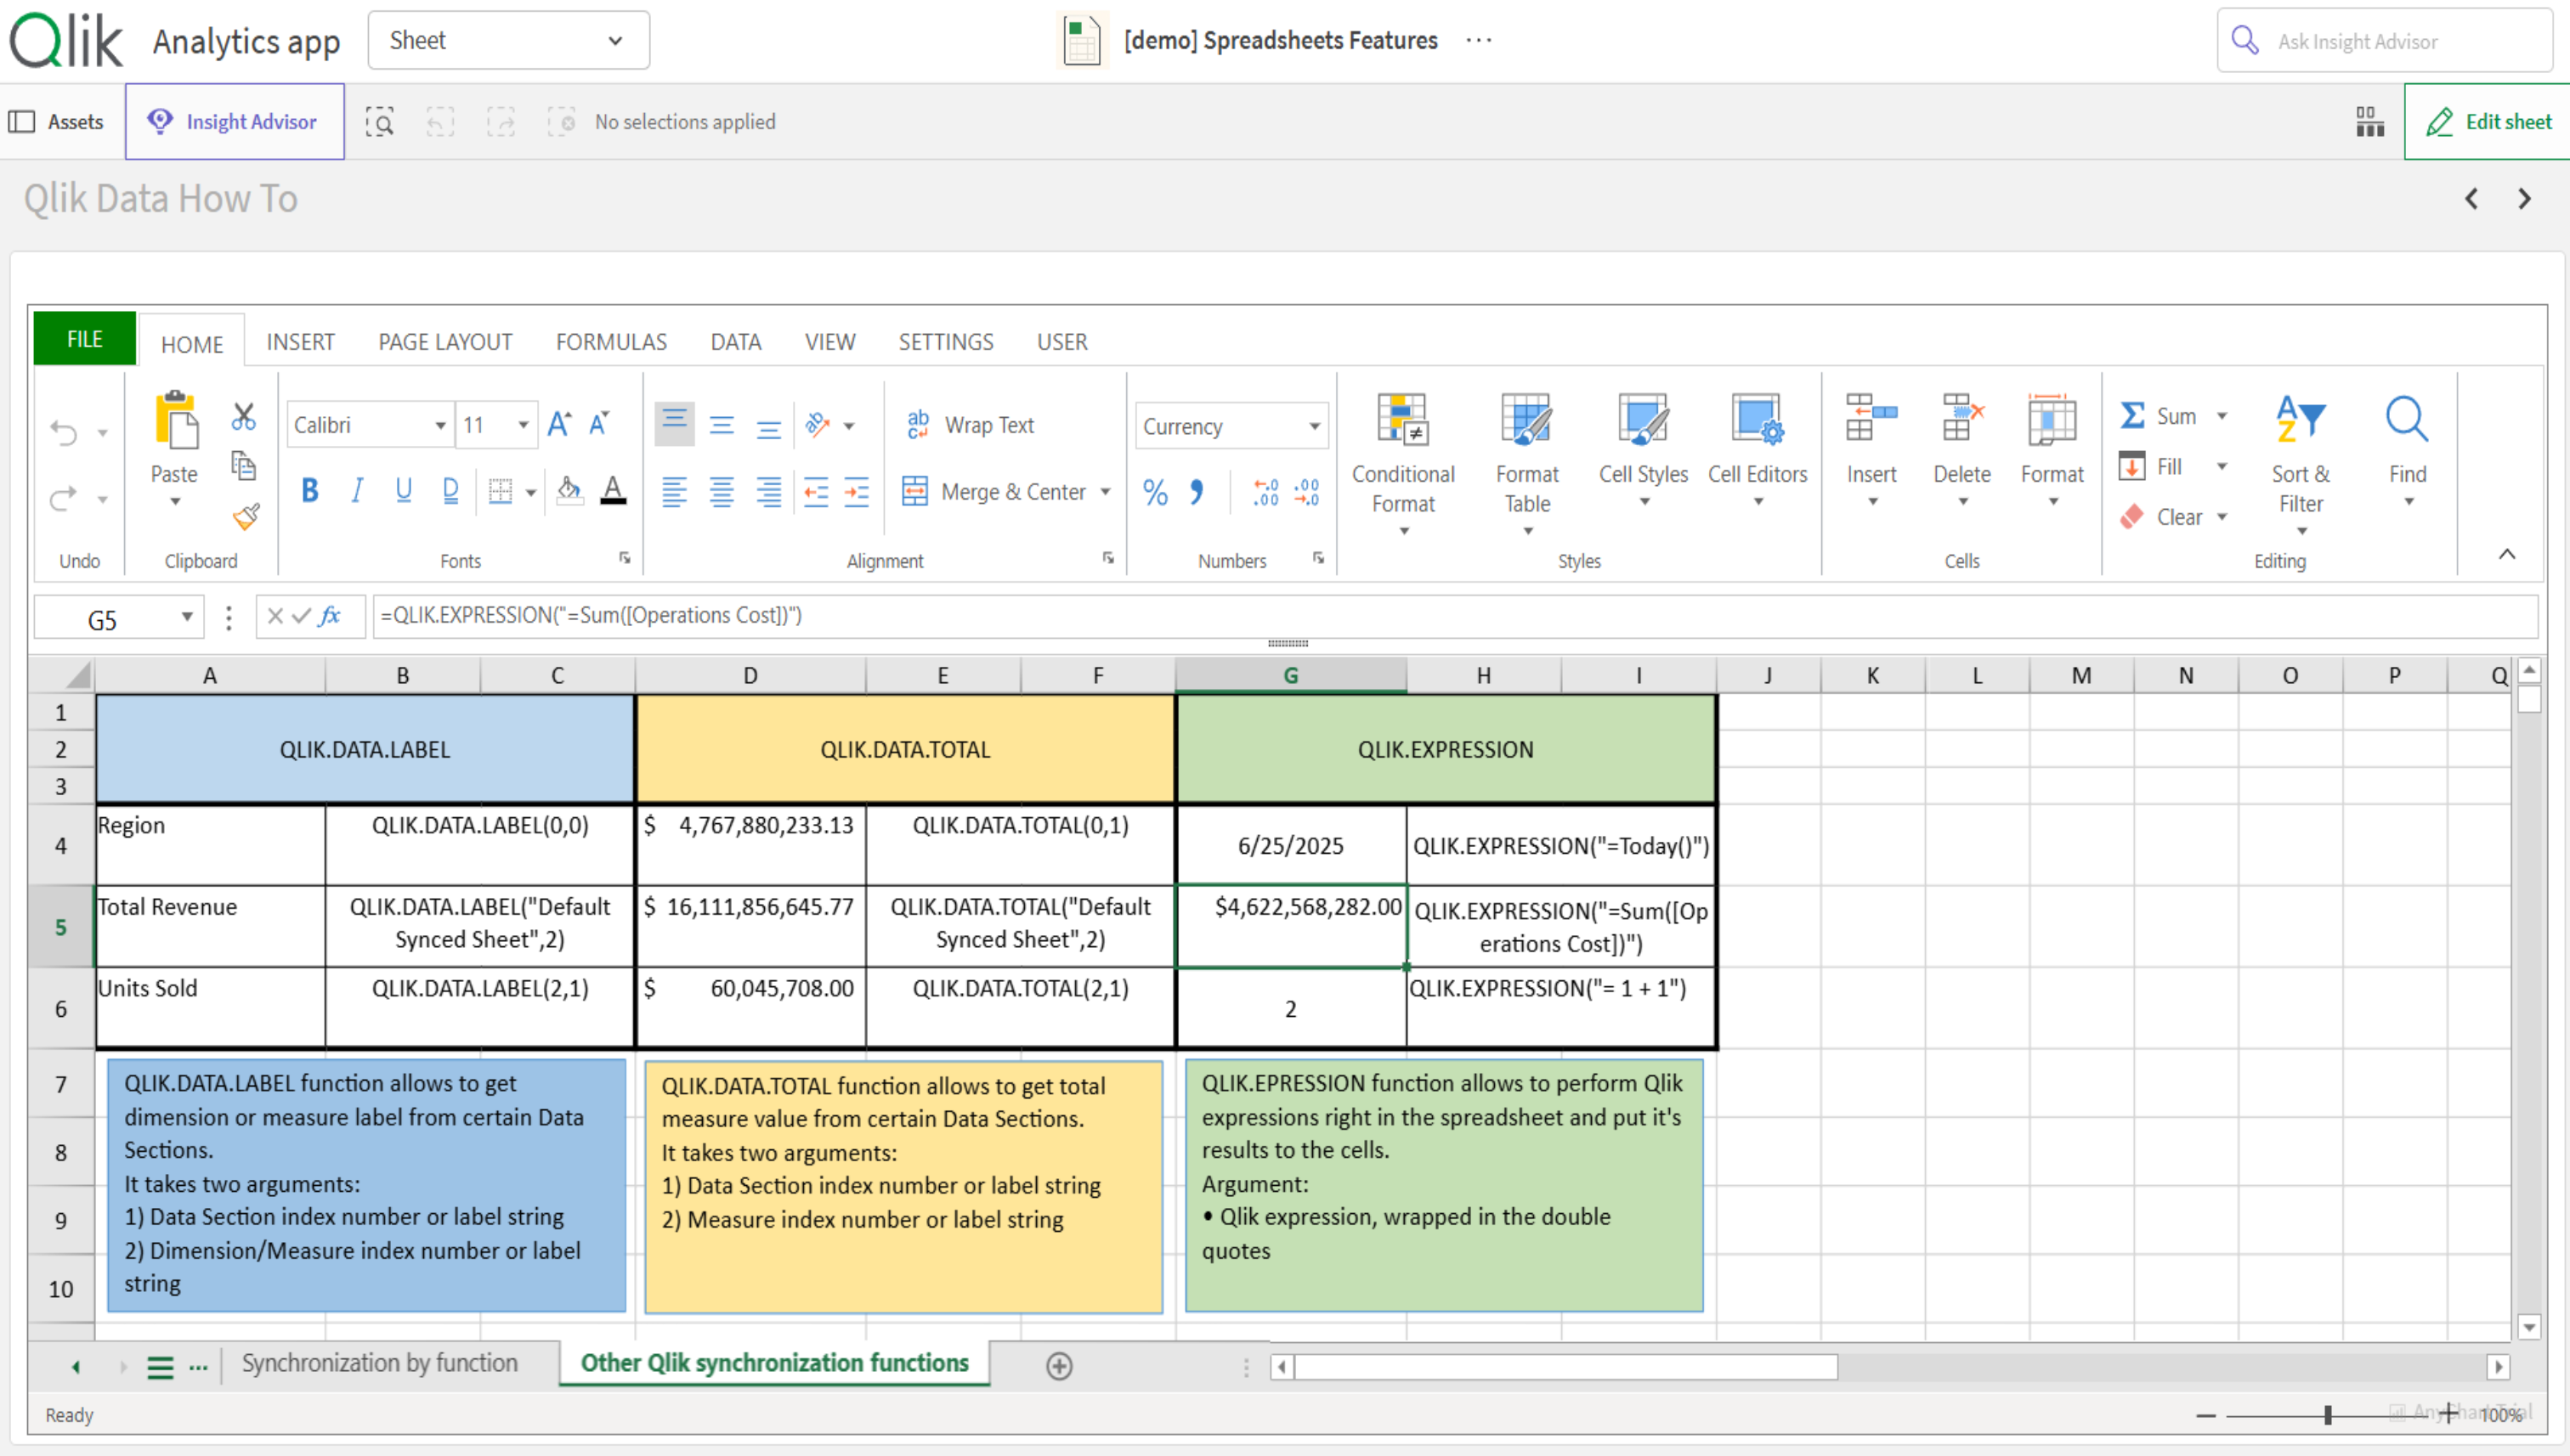Click the Percent style icon
The image size is (2570, 1456).
(x=1156, y=492)
